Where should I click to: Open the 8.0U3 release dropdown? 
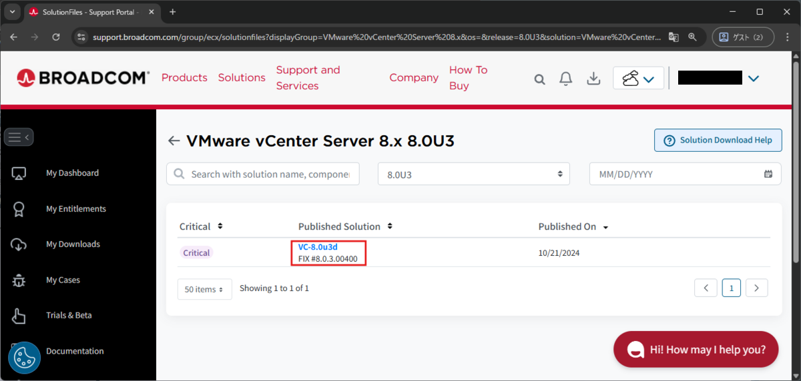click(474, 174)
